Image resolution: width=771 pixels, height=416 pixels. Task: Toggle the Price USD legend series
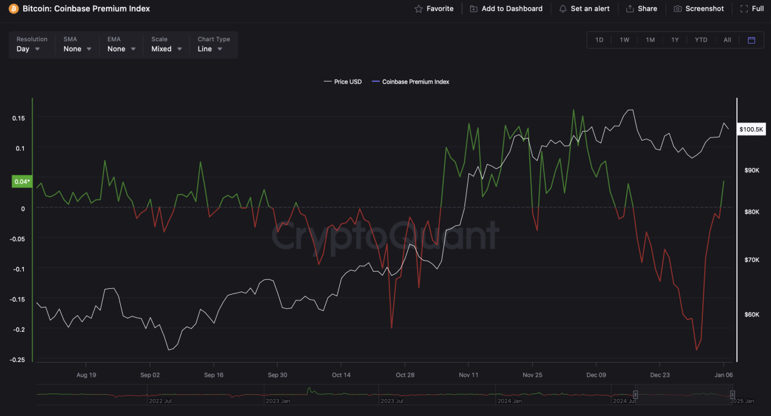click(342, 82)
